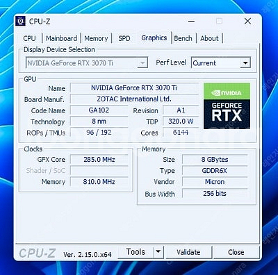Select the ZOTAC International Ltd. field
The width and height of the screenshot is (278, 275).
pyautogui.click(x=134, y=99)
